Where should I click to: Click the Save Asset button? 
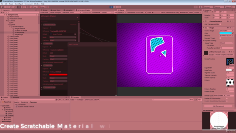tap(44, 13)
